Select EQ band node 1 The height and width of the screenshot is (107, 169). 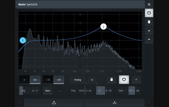click(23, 41)
